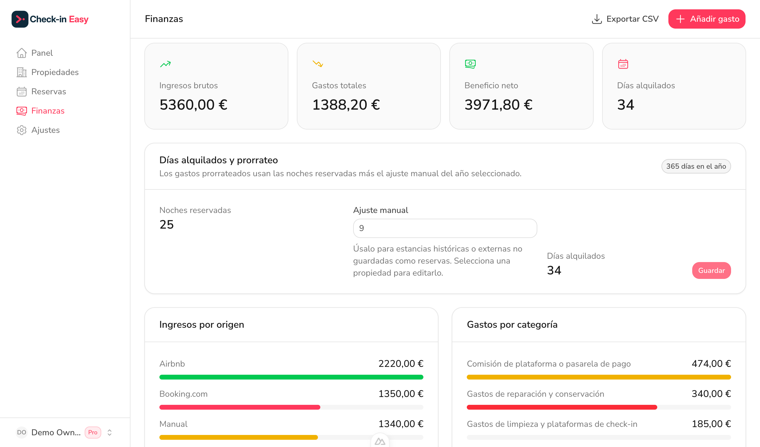760x447 pixels.
Task: Click the download icon beside Exportar CSV
Action: point(597,19)
